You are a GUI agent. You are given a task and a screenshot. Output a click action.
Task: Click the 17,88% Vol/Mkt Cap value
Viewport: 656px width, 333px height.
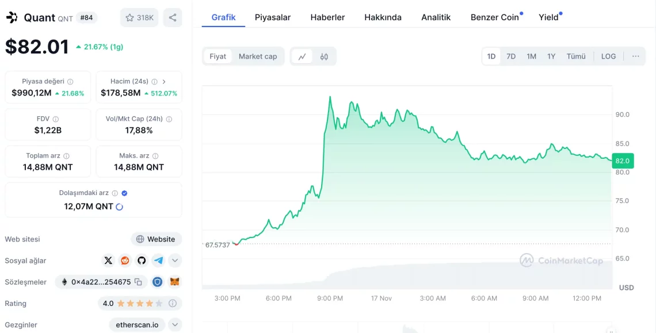(x=139, y=131)
